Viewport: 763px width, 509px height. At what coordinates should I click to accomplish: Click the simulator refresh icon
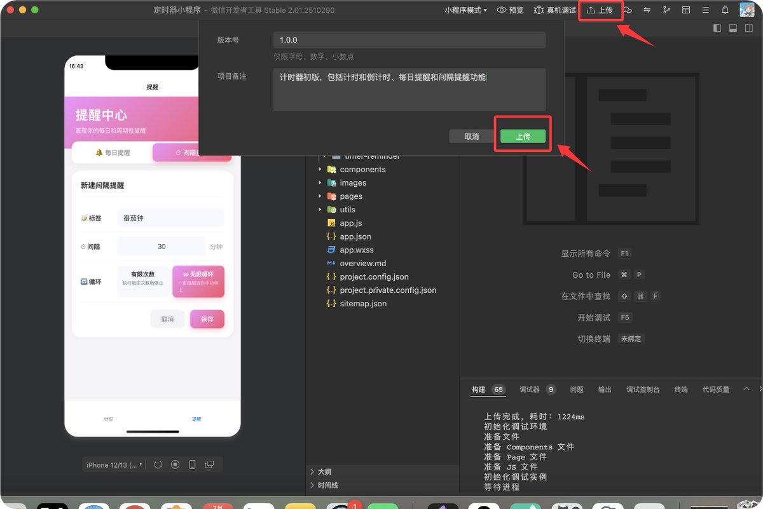pos(158,465)
